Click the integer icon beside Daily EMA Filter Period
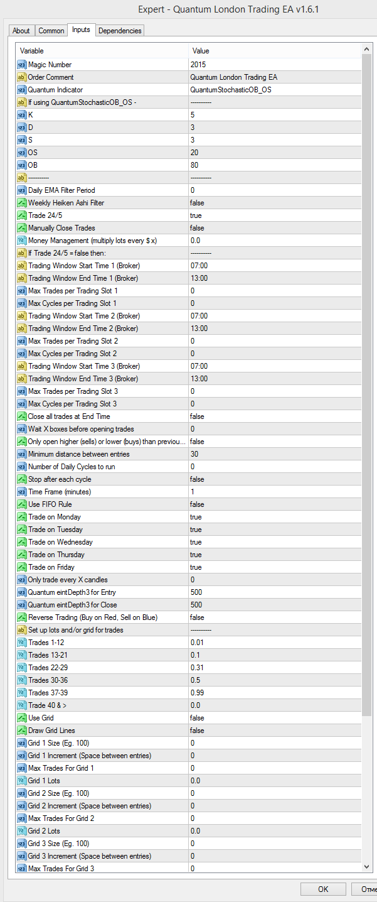Image resolution: width=377 pixels, height=902 pixels. [x=21, y=190]
